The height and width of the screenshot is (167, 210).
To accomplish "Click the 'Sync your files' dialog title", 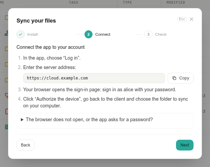I will pos(36,21).
